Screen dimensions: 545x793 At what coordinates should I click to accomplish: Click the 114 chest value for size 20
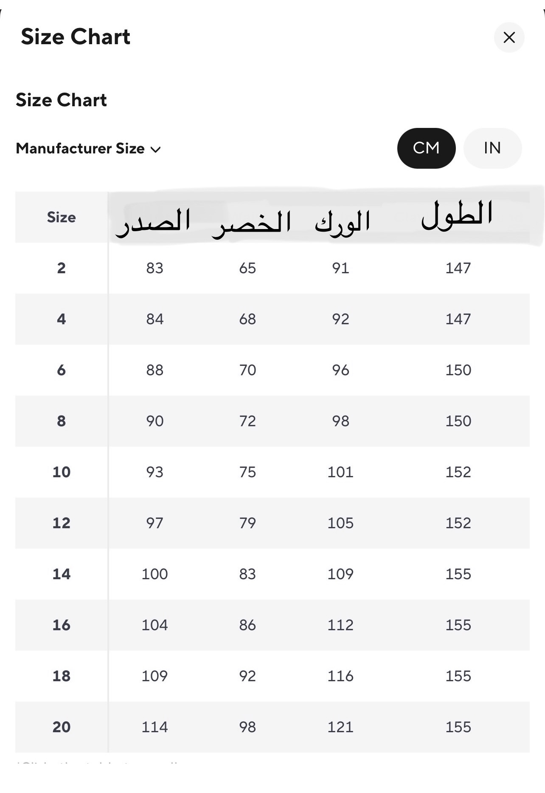point(155,727)
